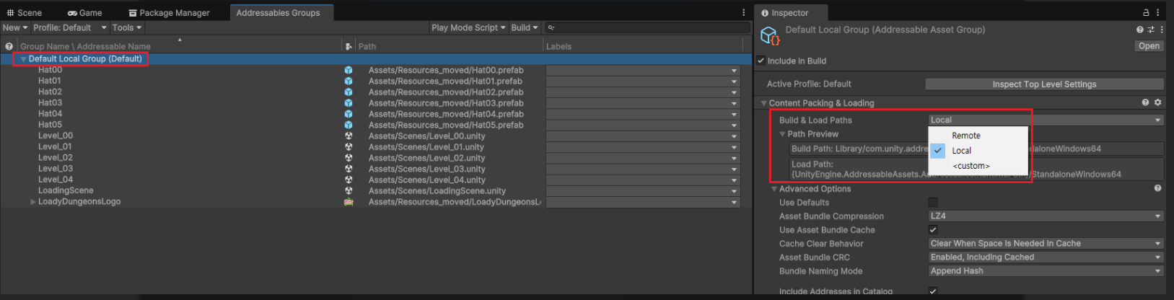The height and width of the screenshot is (300, 1174).
Task: Open the Asset Bundle Compression LZ4 dropdown
Action: 1046,216
